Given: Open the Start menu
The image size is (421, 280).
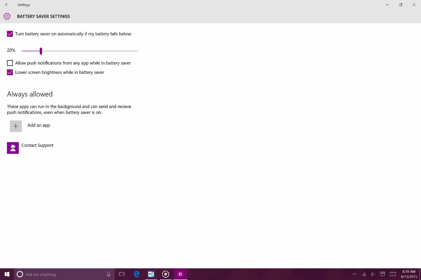Looking at the screenshot, I should tap(7, 274).
